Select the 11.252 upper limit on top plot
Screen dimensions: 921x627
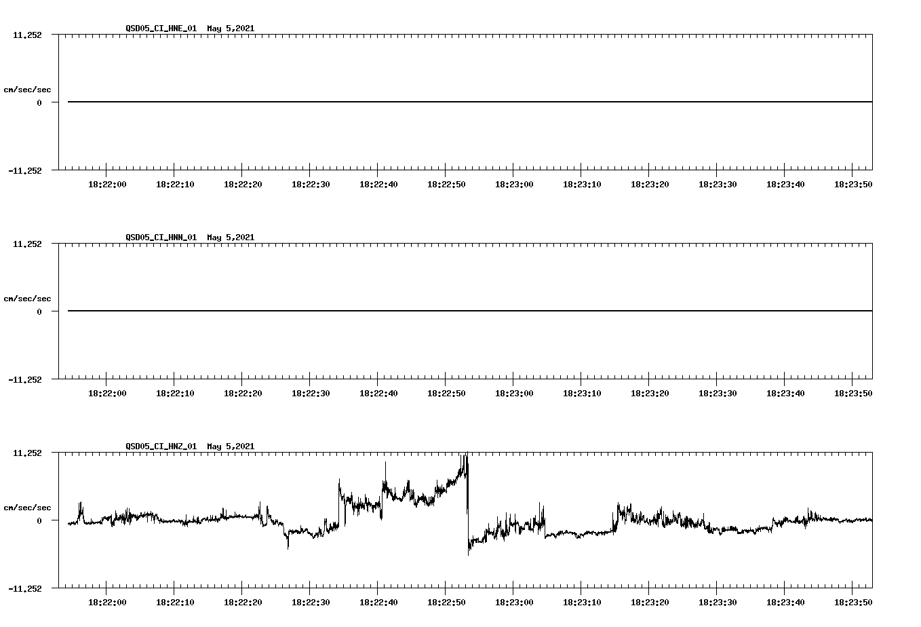[27, 34]
